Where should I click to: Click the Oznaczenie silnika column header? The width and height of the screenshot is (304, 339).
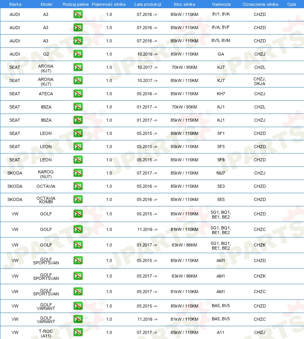coord(260,4)
